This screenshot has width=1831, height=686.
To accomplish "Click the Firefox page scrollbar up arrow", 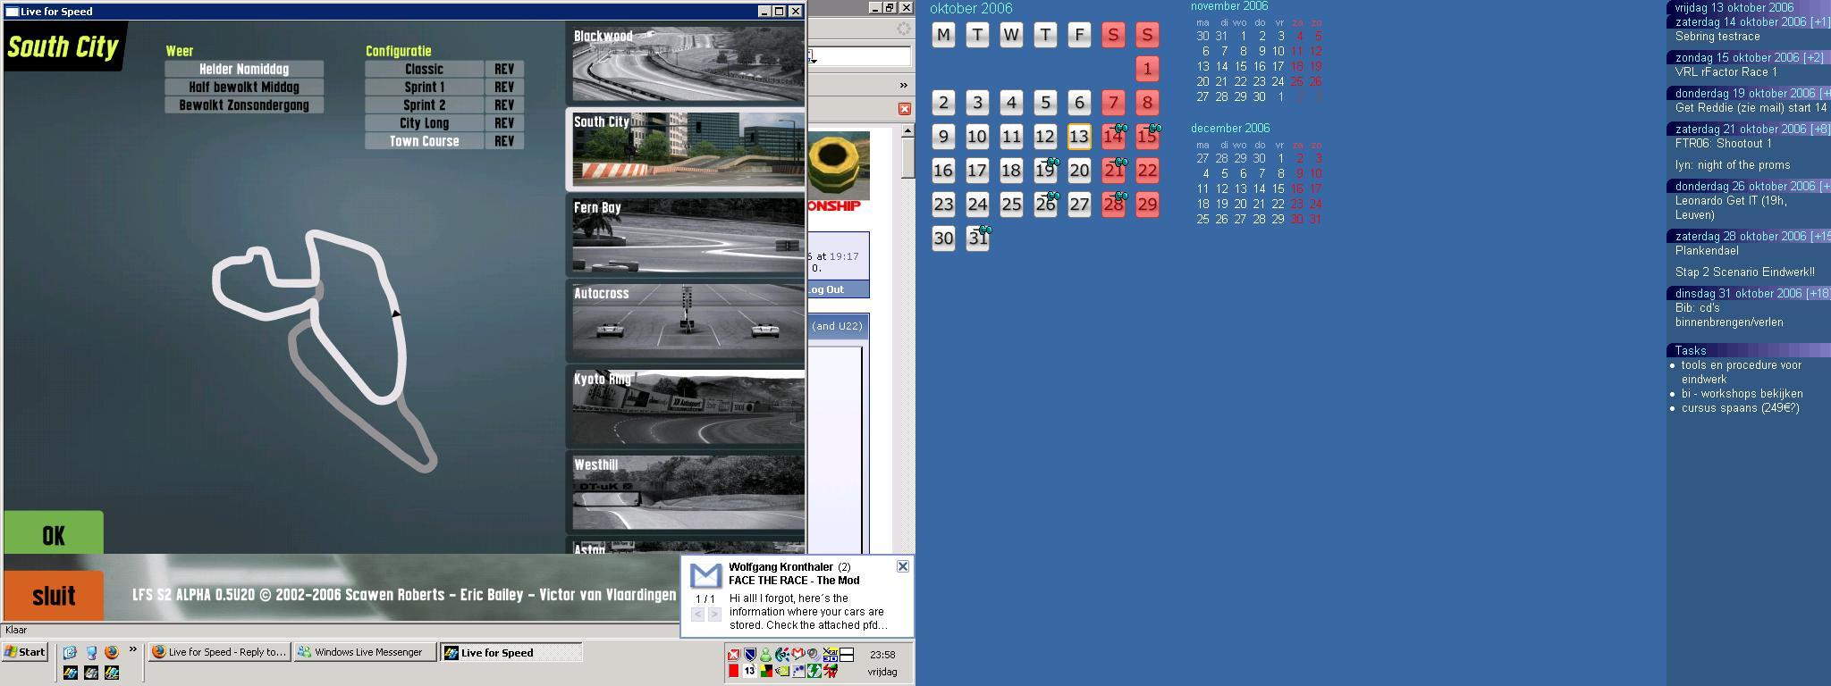I will tap(907, 131).
